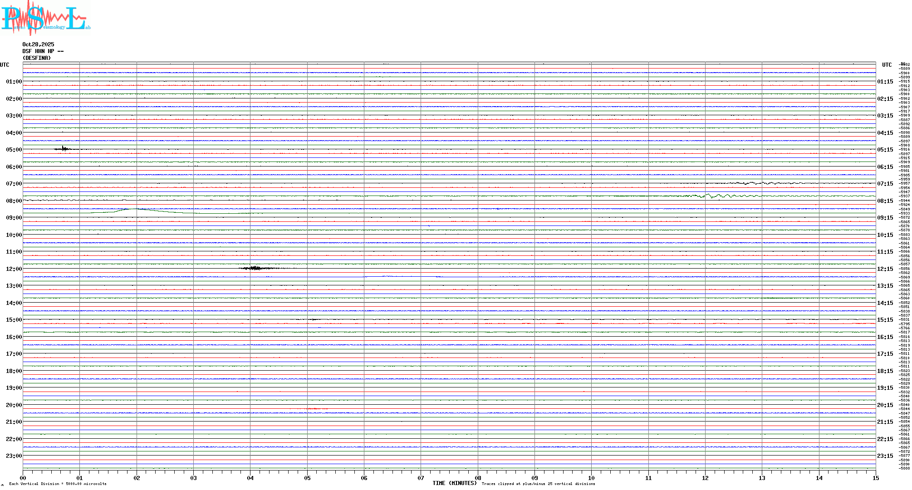Click the PSL Patras Seismology Lab logo
This screenshot has height=490, width=912.
pyautogui.click(x=45, y=17)
